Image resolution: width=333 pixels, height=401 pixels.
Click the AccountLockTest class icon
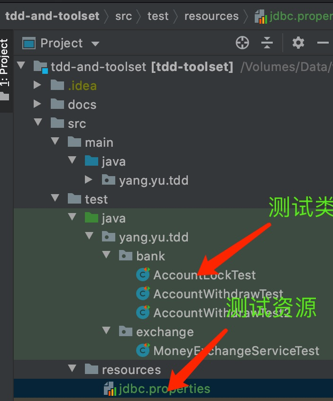[143, 275]
